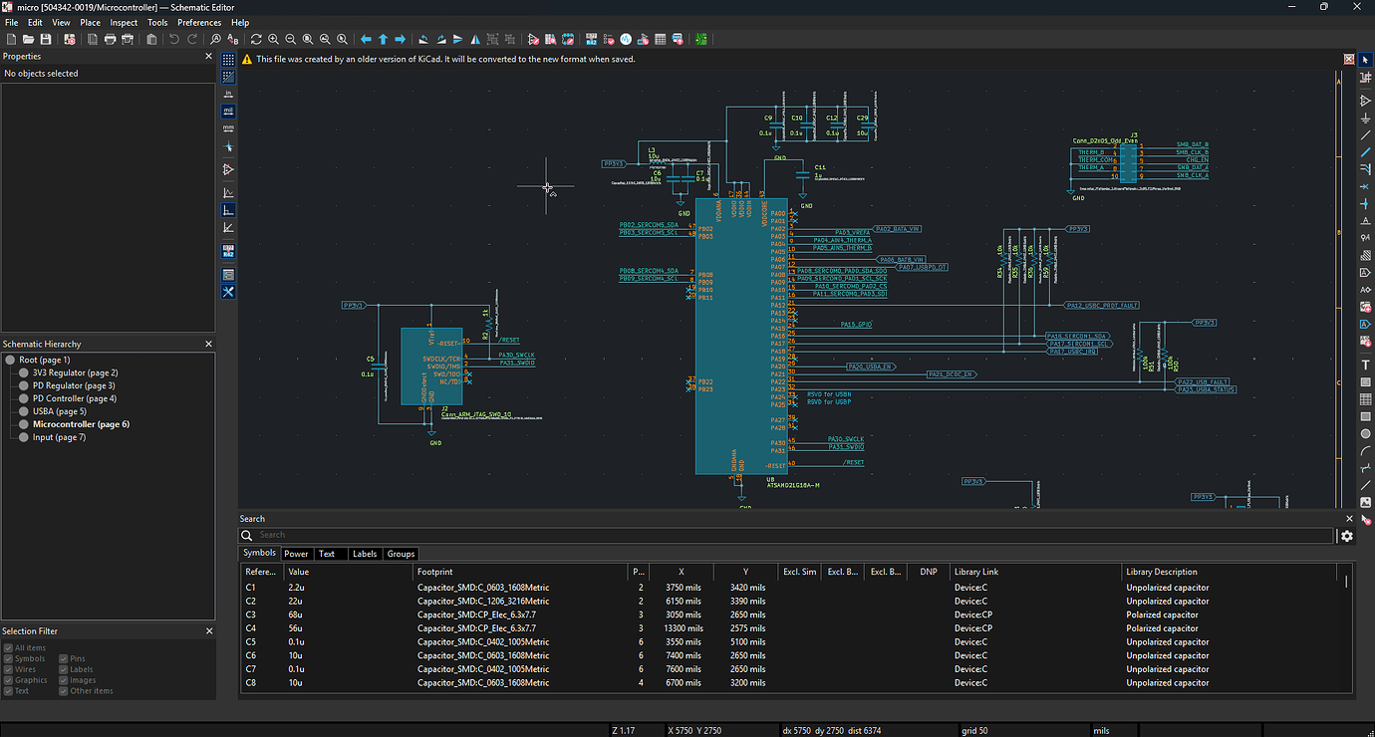The width and height of the screenshot is (1375, 737).
Task: Close the Search panel
Action: (1349, 518)
